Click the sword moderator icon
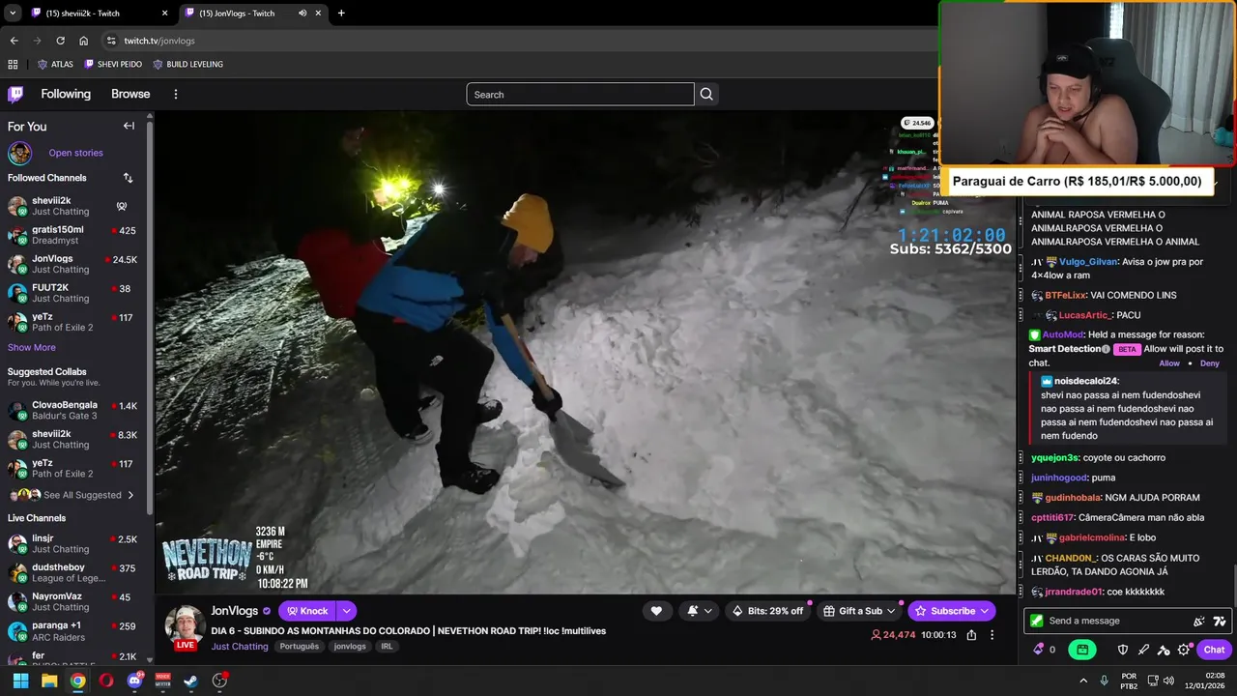The width and height of the screenshot is (1237, 696). (x=1143, y=650)
